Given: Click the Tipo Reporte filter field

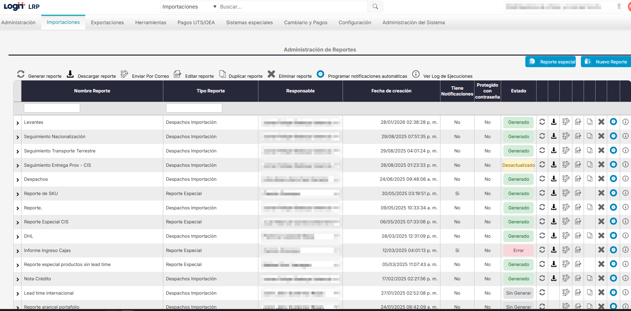Looking at the screenshot, I should (x=194, y=108).
